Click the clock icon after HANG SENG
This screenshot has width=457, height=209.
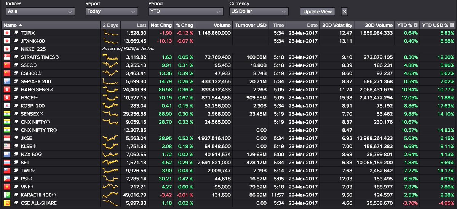point(51,89)
